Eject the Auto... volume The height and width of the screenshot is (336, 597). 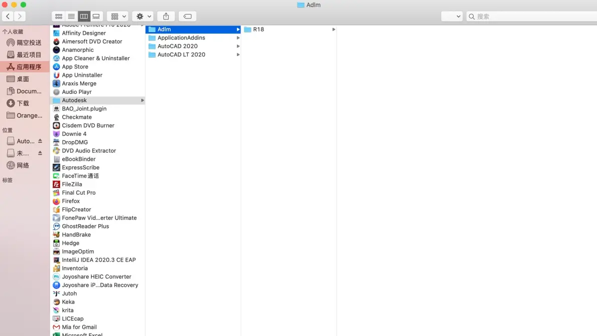(x=40, y=141)
